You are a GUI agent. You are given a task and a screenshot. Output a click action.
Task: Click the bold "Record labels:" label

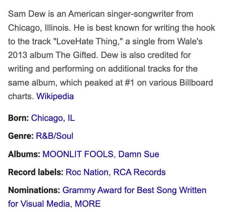(x=36, y=172)
